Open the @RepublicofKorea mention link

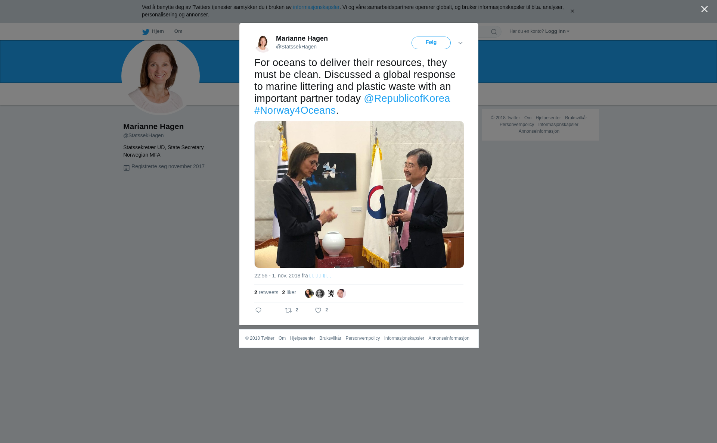point(407,98)
